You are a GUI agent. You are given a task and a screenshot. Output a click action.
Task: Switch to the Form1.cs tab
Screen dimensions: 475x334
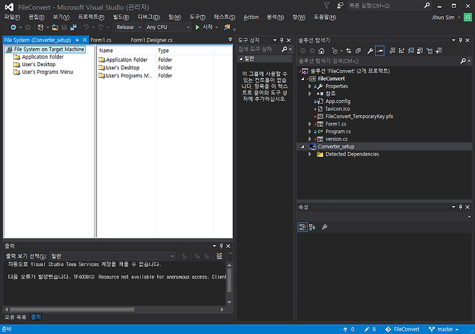pyautogui.click(x=101, y=40)
